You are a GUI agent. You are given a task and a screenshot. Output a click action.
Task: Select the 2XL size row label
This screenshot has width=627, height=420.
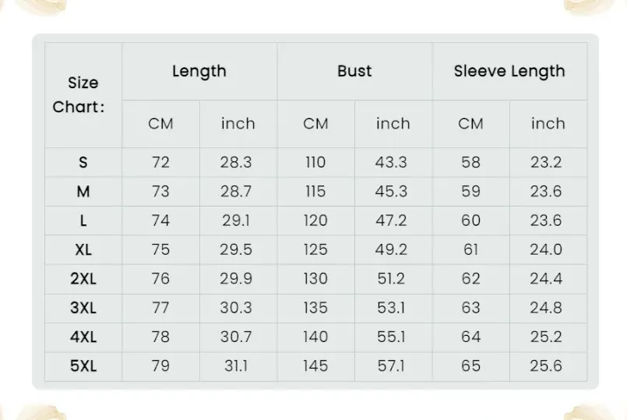click(83, 279)
